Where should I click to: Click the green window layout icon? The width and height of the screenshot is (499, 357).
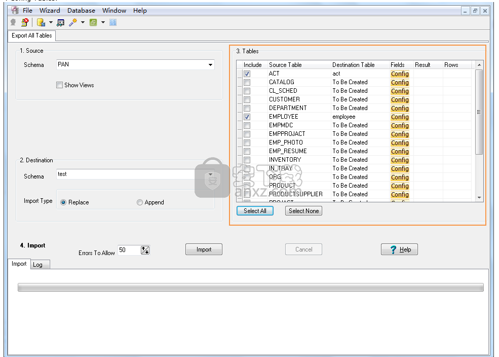tap(93, 22)
